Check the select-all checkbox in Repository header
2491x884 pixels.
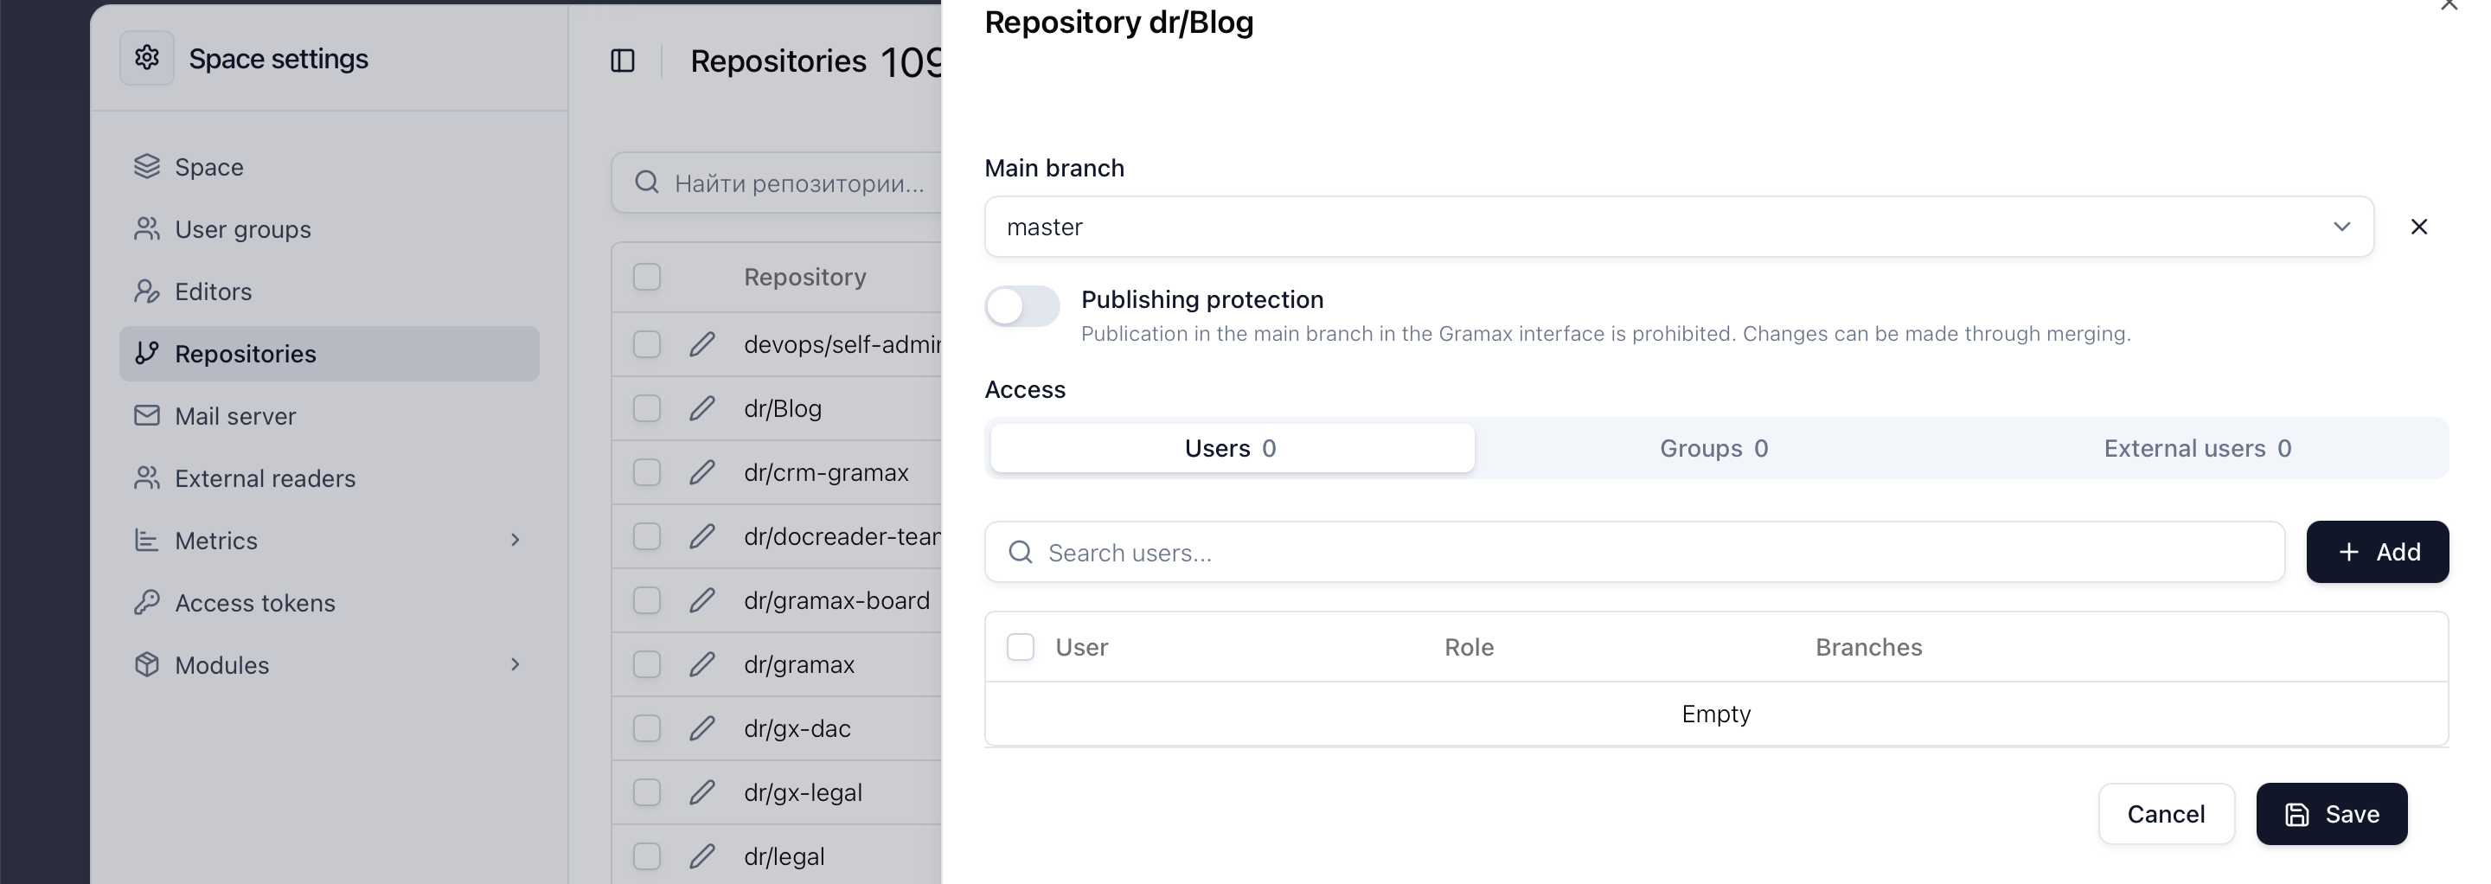pyautogui.click(x=647, y=277)
